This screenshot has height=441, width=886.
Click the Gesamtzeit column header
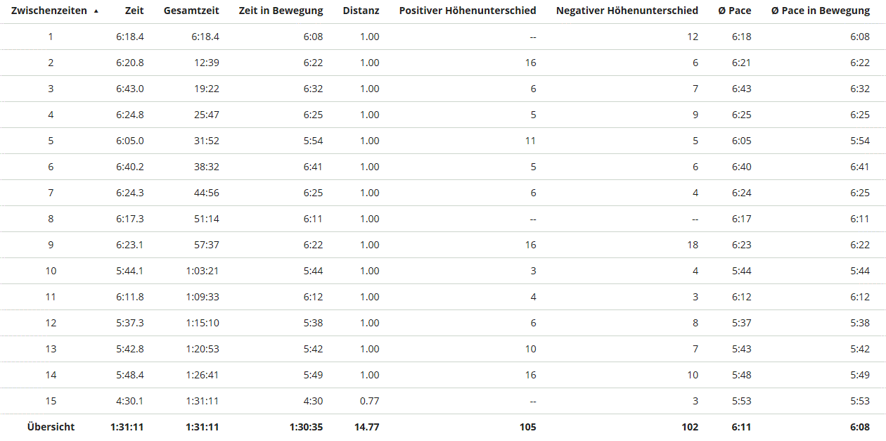click(191, 11)
